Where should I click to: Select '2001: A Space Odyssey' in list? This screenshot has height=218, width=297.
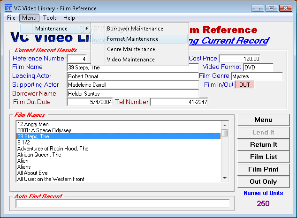pyautogui.click(x=118, y=130)
